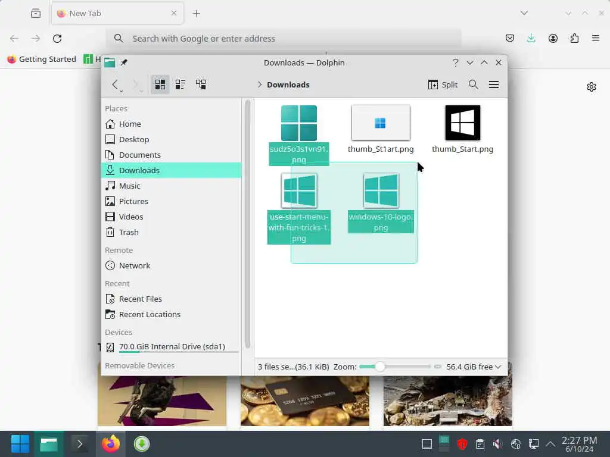Select Downloads in Places panel
This screenshot has width=610, height=457.
coord(172,170)
